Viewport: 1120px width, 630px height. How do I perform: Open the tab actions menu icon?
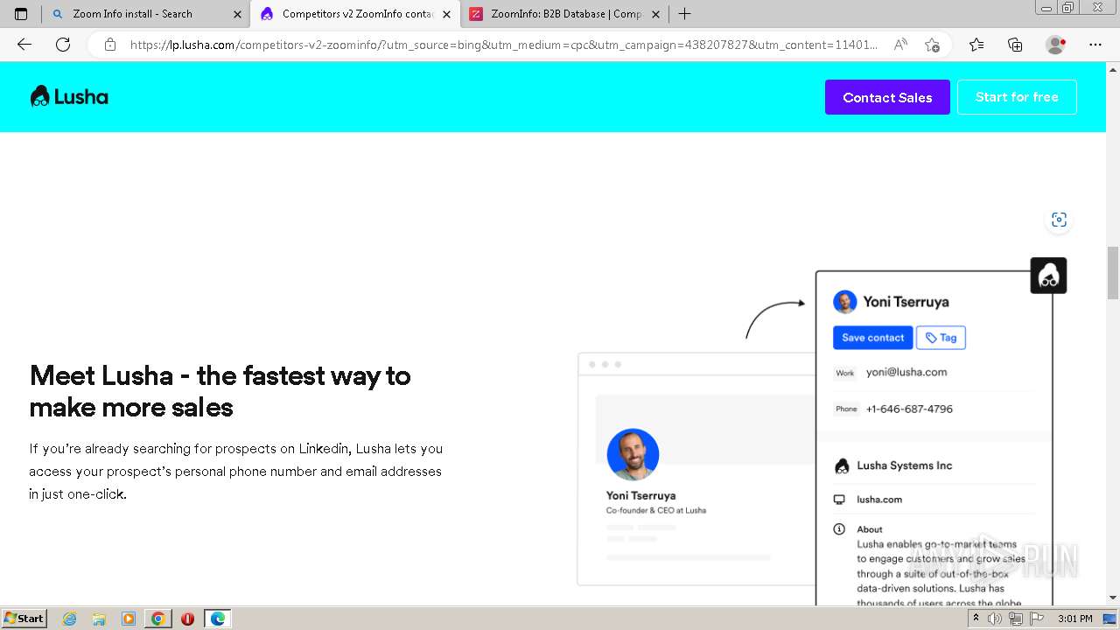[x=21, y=14]
